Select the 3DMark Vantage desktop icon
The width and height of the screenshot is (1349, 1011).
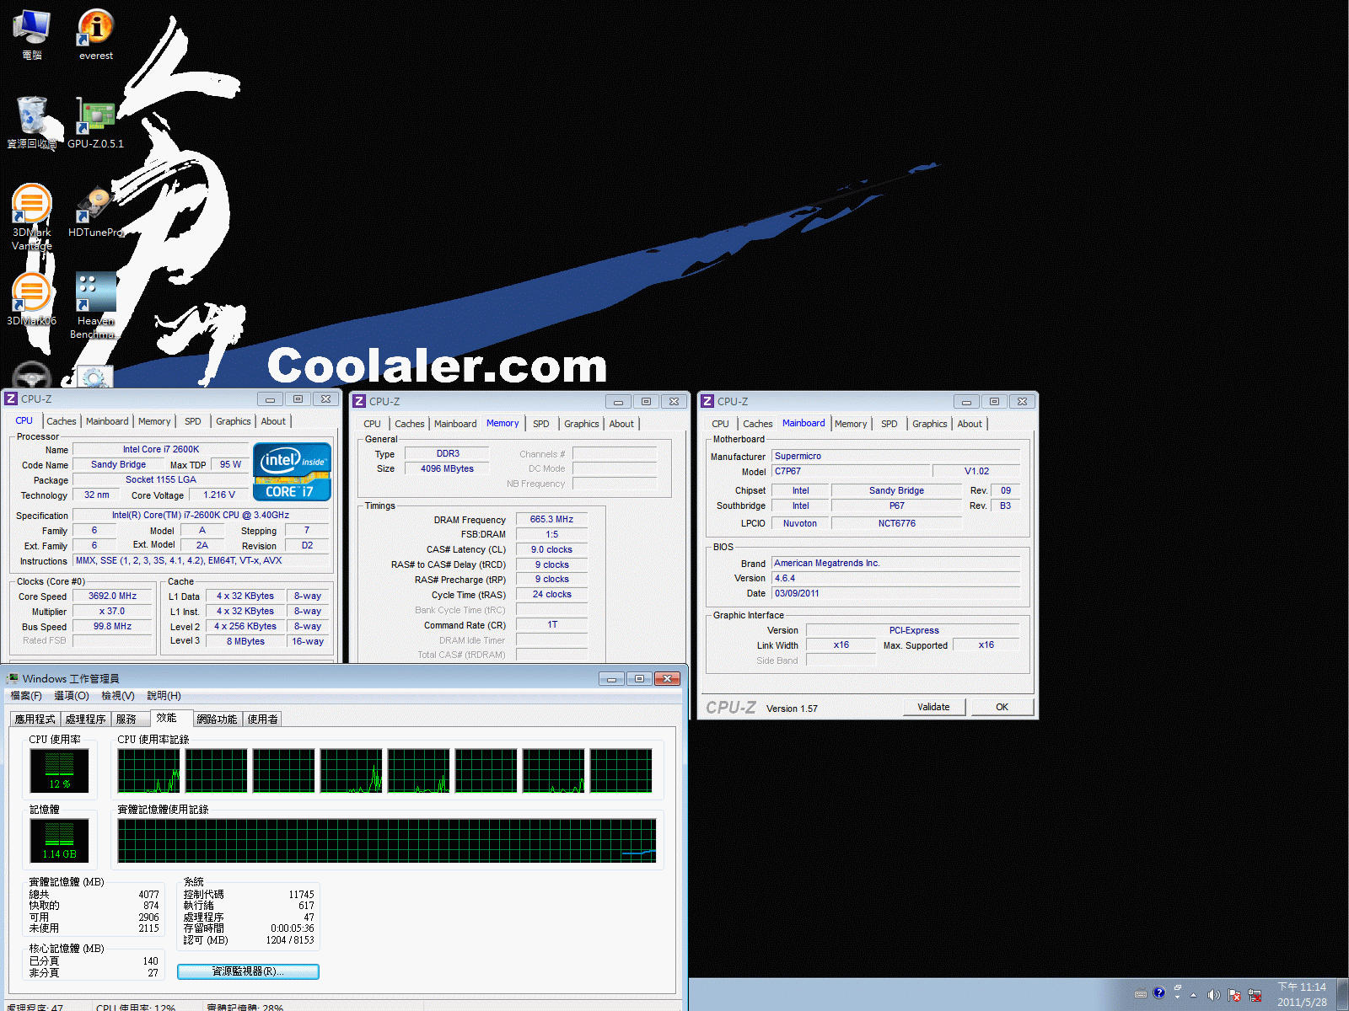pos(32,217)
